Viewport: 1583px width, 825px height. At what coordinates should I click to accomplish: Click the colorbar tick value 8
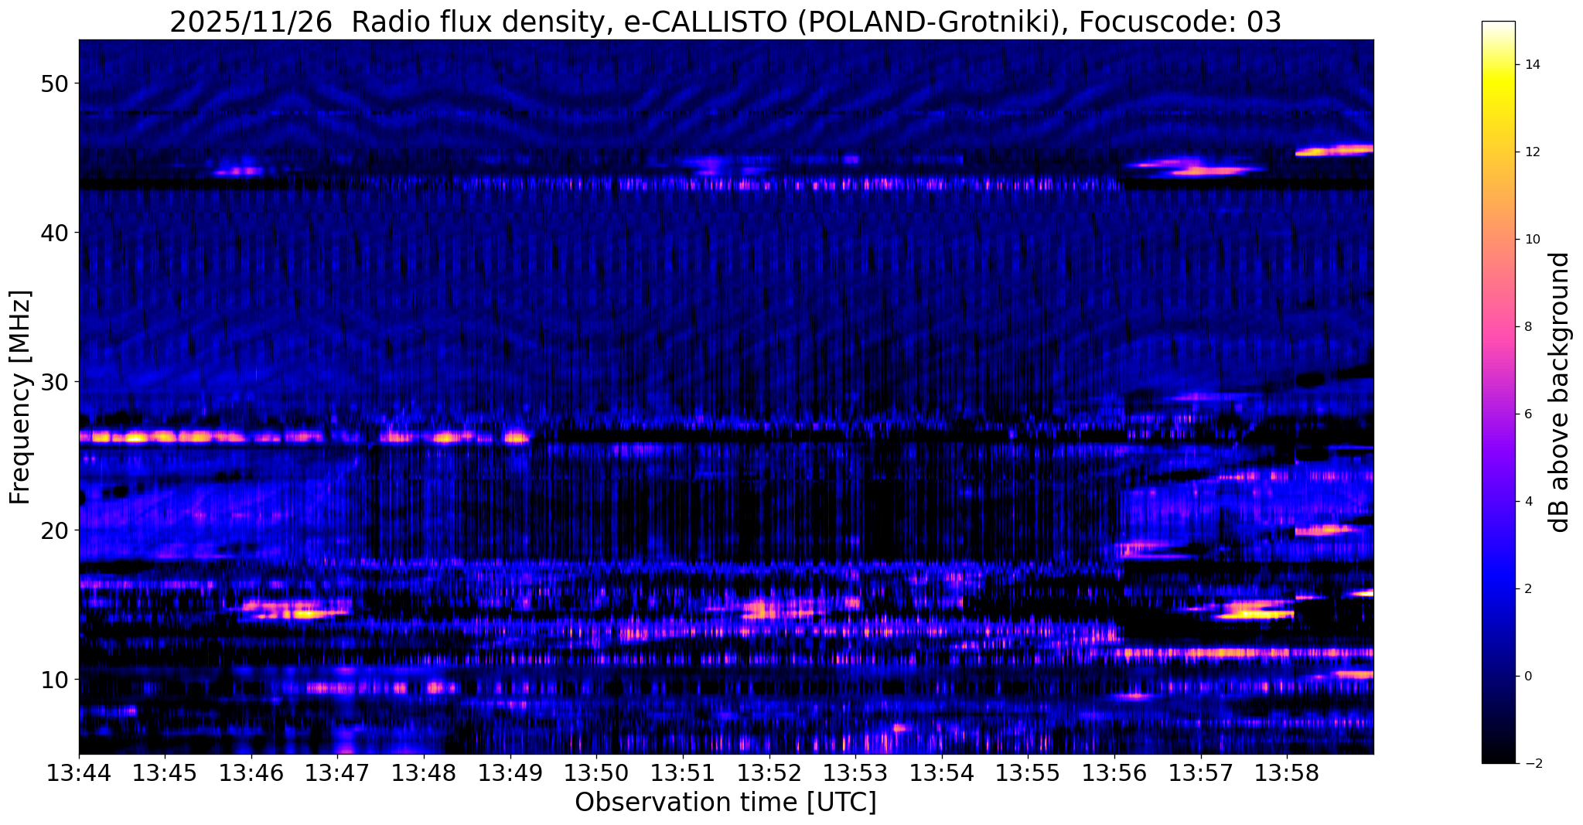click(x=1528, y=327)
